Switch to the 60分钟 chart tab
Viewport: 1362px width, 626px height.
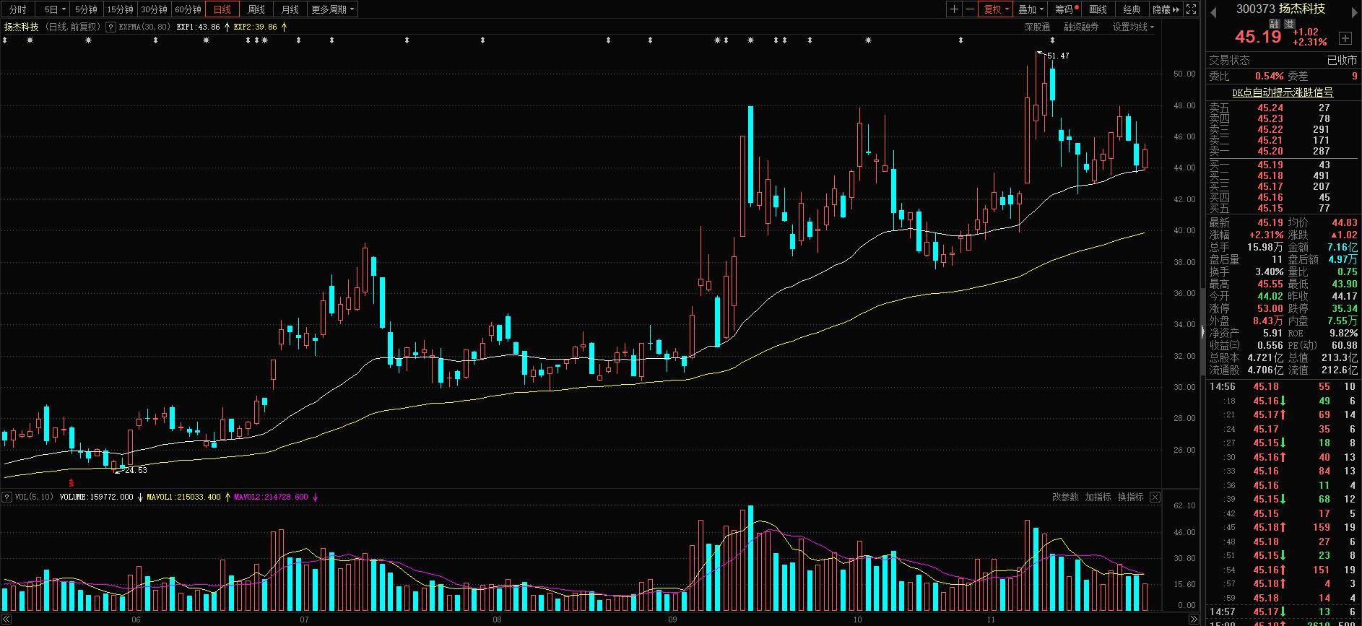[188, 9]
